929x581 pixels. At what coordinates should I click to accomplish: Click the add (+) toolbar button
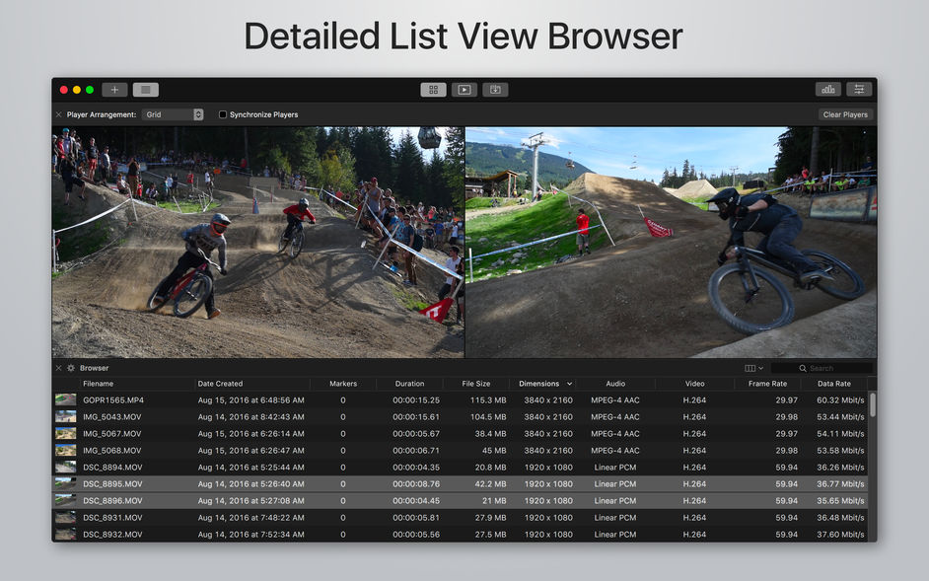[113, 89]
